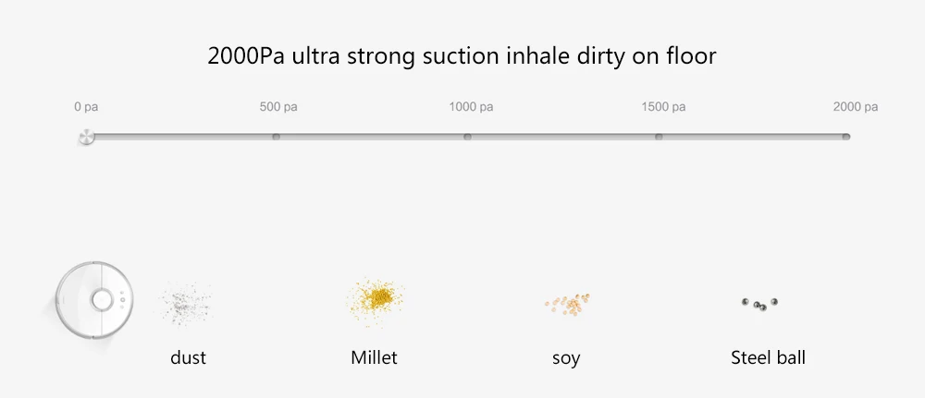Click the "500 pa" scale label
The width and height of the screenshot is (925, 398).
(x=278, y=107)
